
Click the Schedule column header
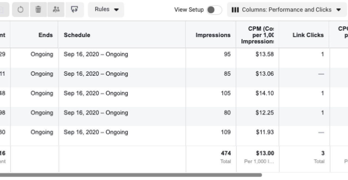[77, 35]
